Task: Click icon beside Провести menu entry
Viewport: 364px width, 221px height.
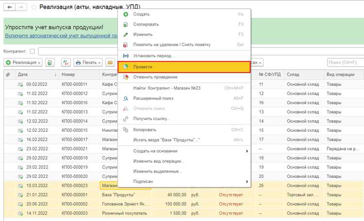Action: pos(126,67)
